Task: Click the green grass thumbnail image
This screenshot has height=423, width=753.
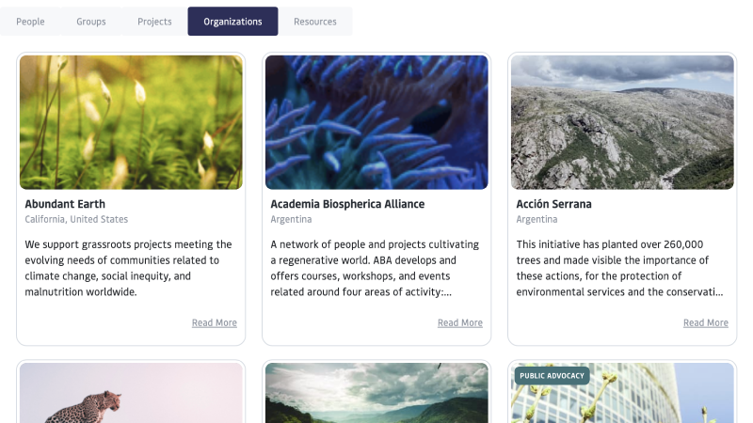Action: [131, 122]
